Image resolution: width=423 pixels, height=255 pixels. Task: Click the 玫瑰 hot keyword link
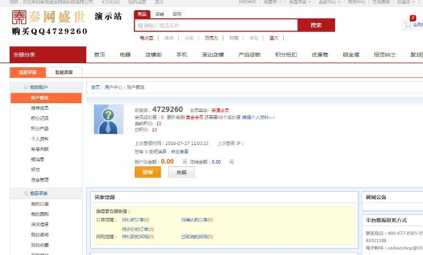(233, 38)
